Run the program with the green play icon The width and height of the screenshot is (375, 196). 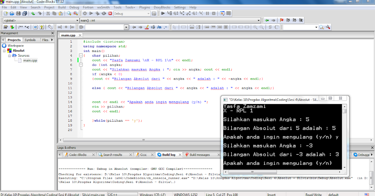[91, 13]
